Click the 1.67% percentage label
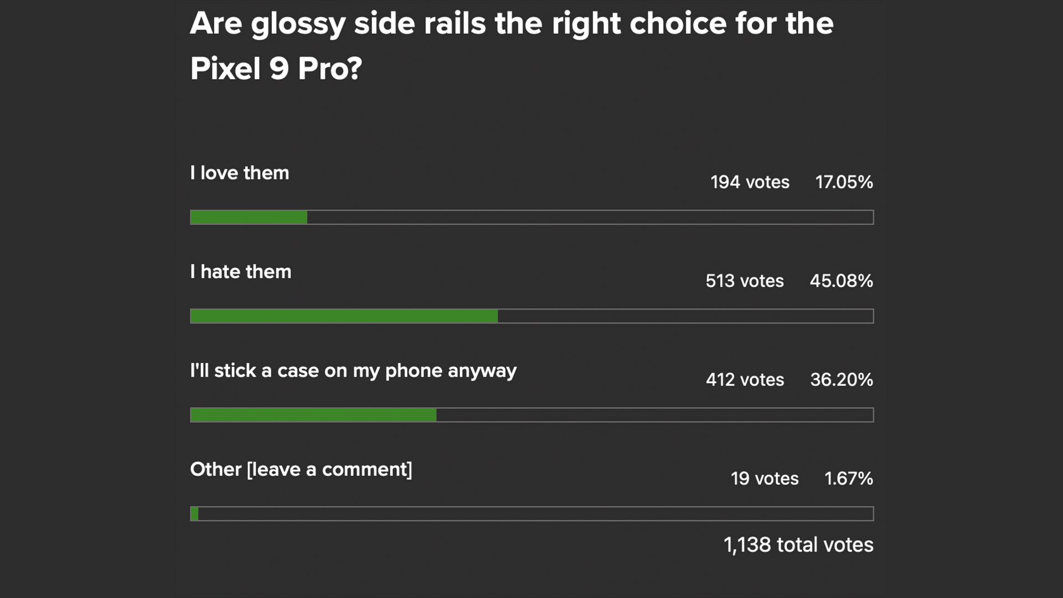 848,478
